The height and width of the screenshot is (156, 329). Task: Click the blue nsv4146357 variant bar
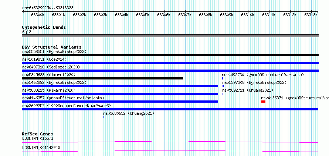point(120,102)
